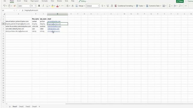
Task: Toggle Wrap Text
Action: (73, 6)
